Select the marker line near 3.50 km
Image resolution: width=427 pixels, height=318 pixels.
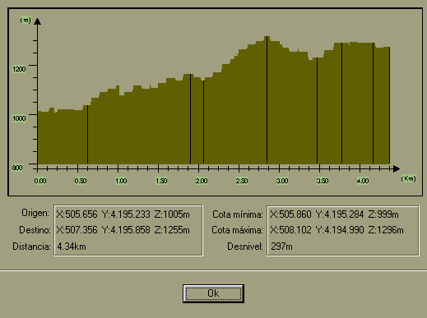coord(317,111)
